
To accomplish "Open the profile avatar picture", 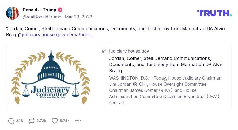I will click(x=13, y=13).
